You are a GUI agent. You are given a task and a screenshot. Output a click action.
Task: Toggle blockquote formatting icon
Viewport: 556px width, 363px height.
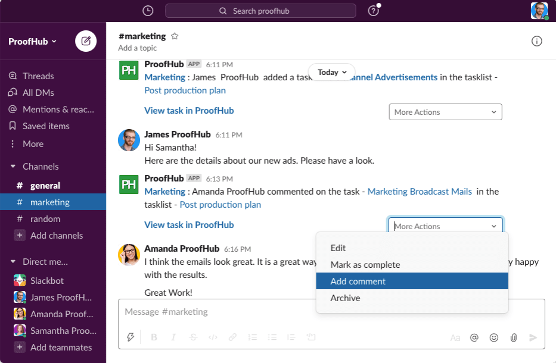click(291, 337)
